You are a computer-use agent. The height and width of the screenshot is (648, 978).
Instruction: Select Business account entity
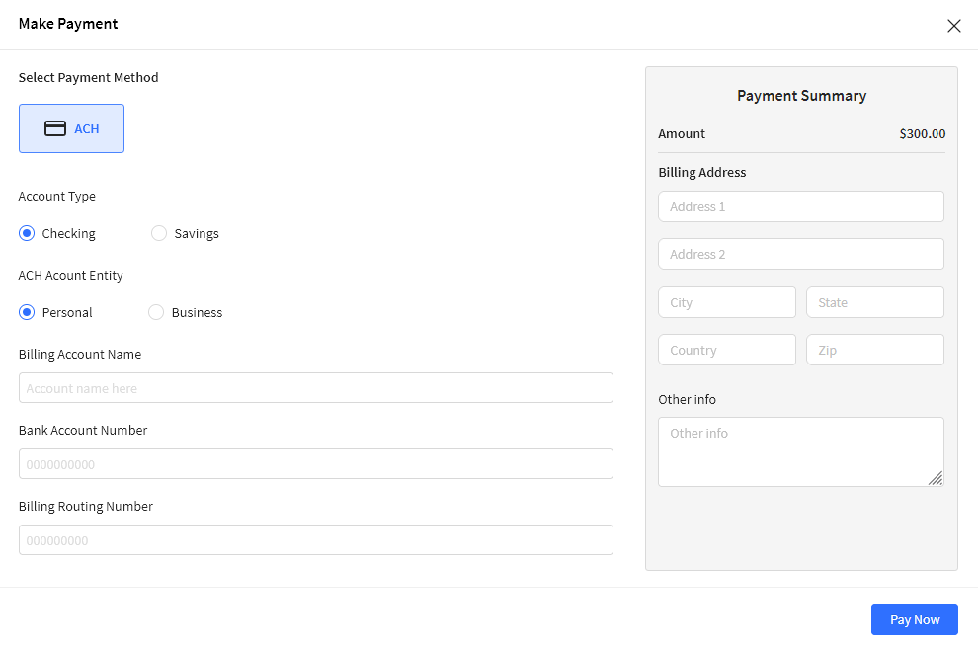156,312
